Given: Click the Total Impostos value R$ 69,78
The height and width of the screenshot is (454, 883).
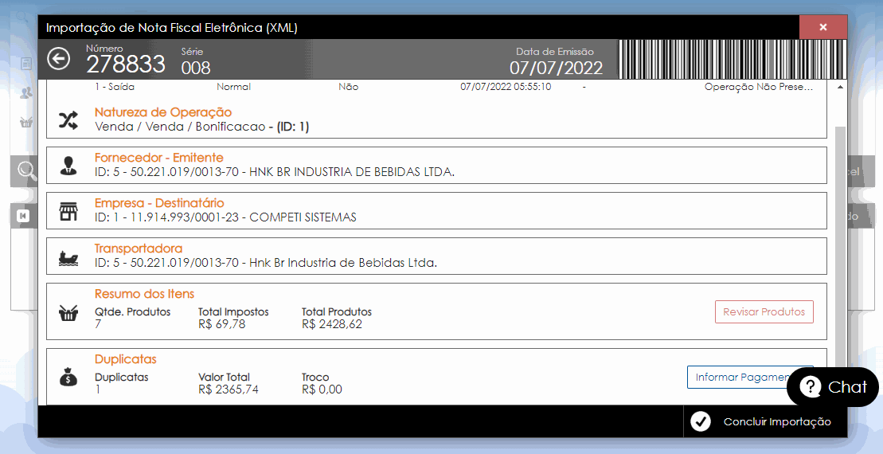Looking at the screenshot, I should point(222,324).
